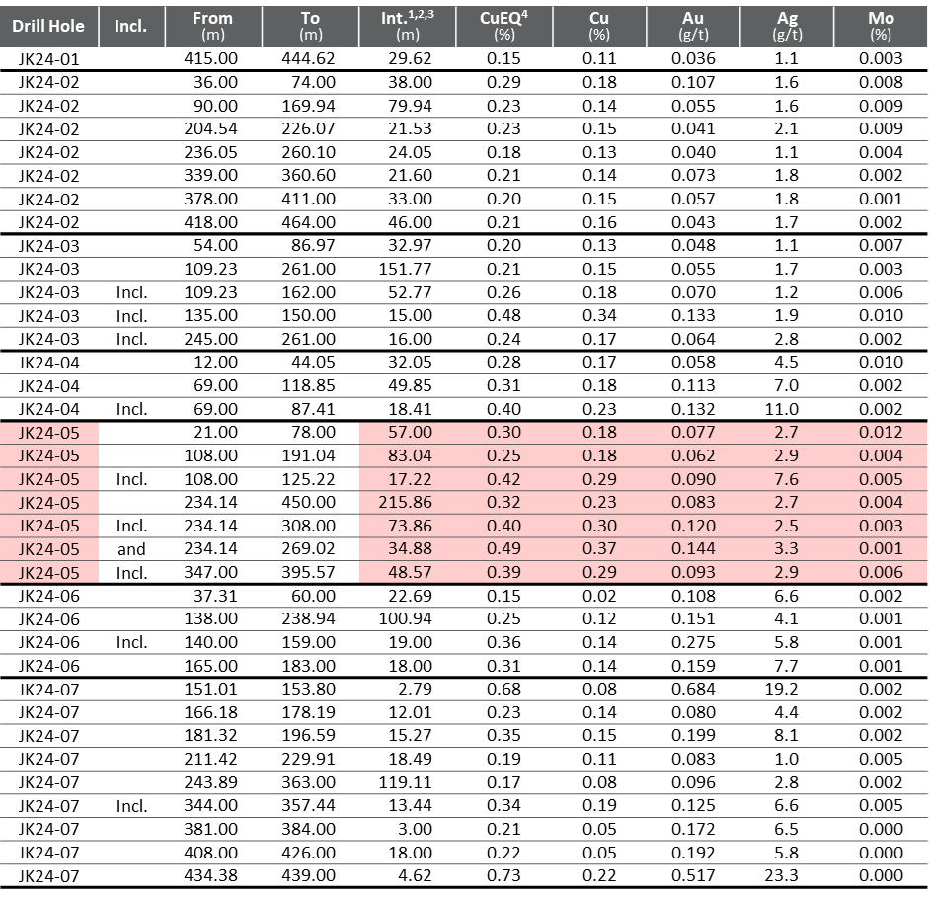The image size is (929, 899).
Task: Click the 434.38 From value
Action: 212,876
